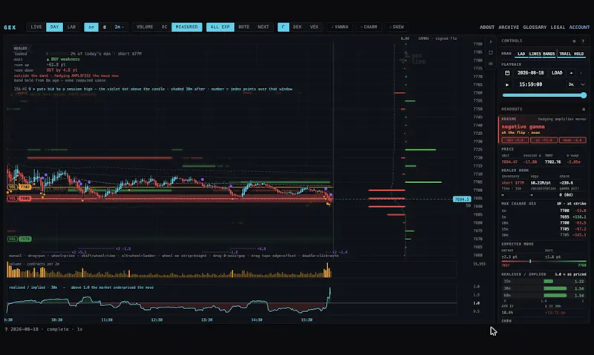Image resolution: width=594 pixels, height=355 pixels.
Task: Start playback with the play button
Action: 507,84
